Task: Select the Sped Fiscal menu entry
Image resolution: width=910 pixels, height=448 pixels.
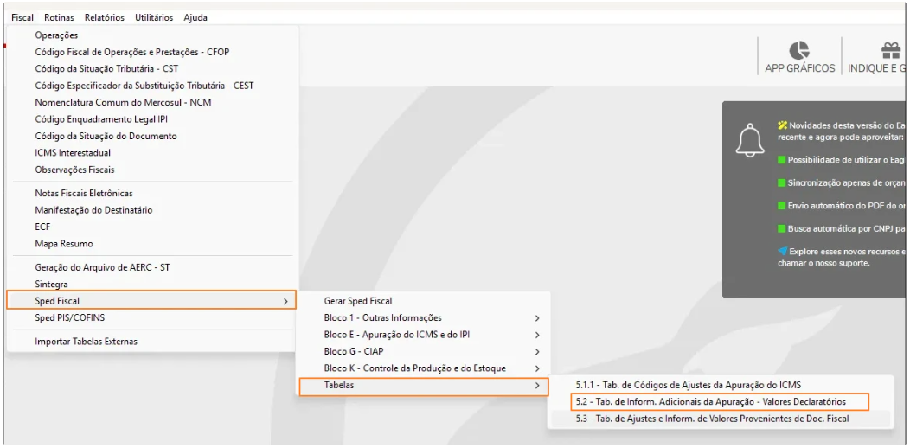Action: pyautogui.click(x=151, y=301)
